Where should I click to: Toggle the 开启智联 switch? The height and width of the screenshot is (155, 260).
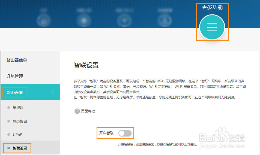pyautogui.click(x=125, y=133)
